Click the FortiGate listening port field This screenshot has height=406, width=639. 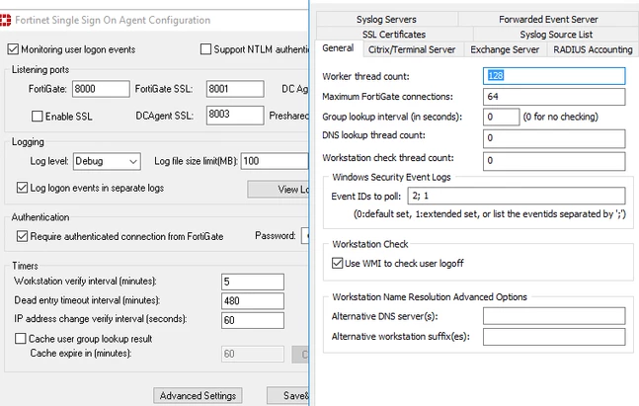click(x=101, y=89)
